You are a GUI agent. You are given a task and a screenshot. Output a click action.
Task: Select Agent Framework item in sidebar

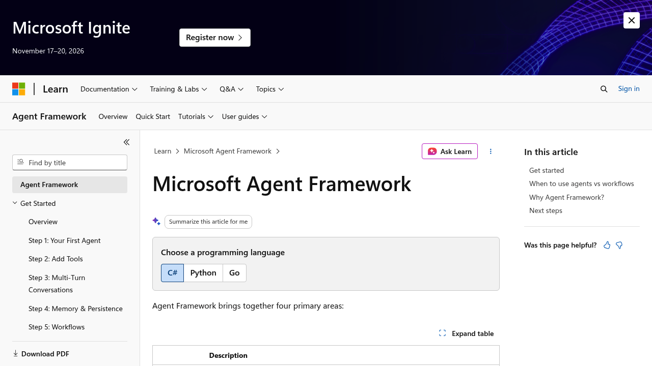coord(70,185)
